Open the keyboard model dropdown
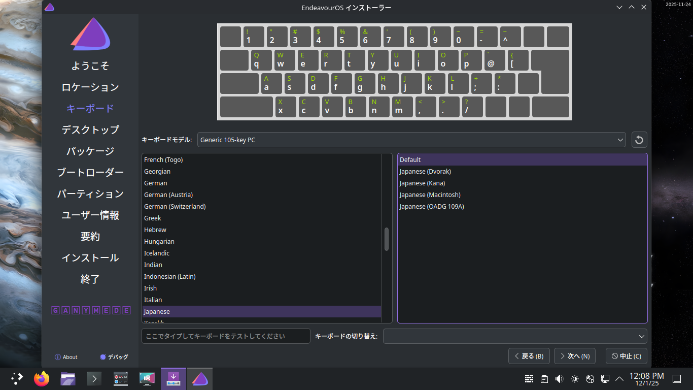The height and width of the screenshot is (390, 693). pos(411,140)
